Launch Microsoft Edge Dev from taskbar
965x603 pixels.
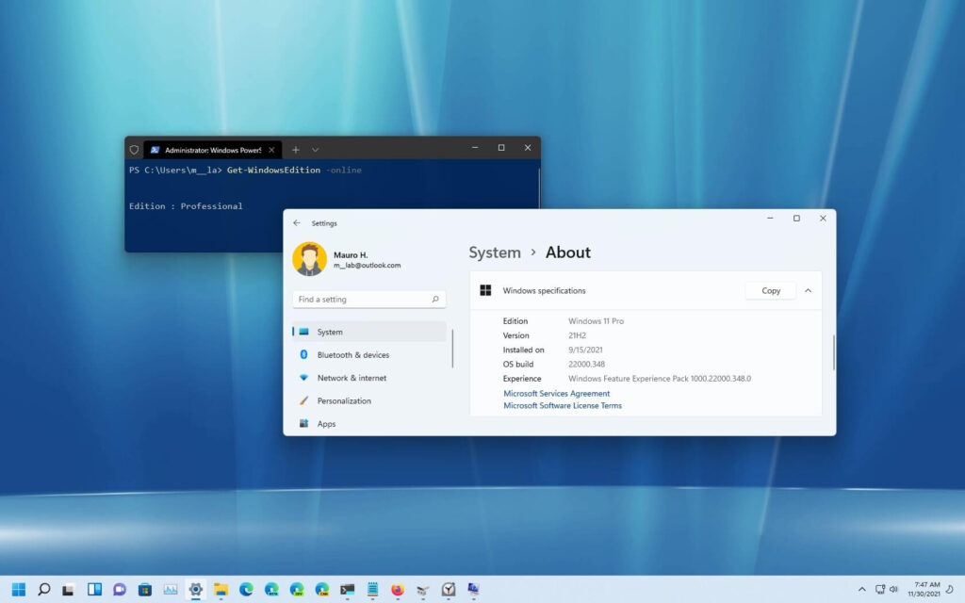click(297, 590)
